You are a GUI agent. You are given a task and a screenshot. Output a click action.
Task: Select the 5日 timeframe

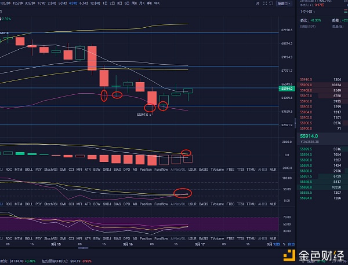tap(126, 3)
